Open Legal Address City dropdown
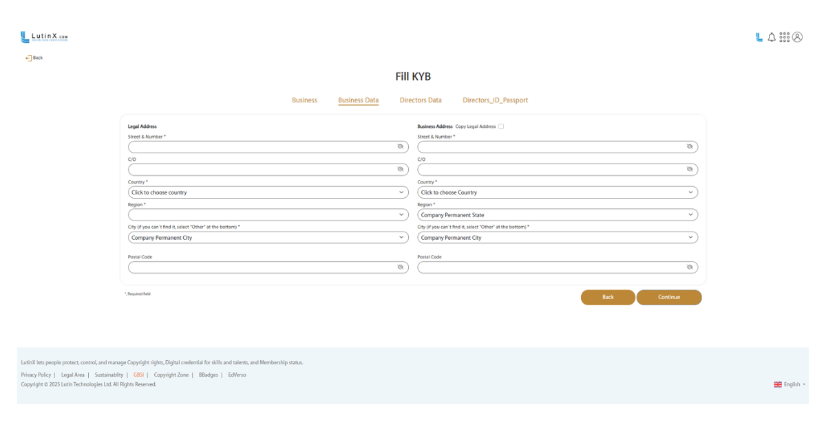 [268, 238]
